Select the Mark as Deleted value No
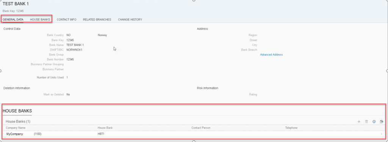The height and width of the screenshot is (142, 388). (x=68, y=95)
